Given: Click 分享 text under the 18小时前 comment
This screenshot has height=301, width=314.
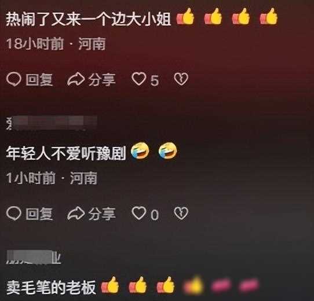Looking at the screenshot, I should tap(102, 80).
